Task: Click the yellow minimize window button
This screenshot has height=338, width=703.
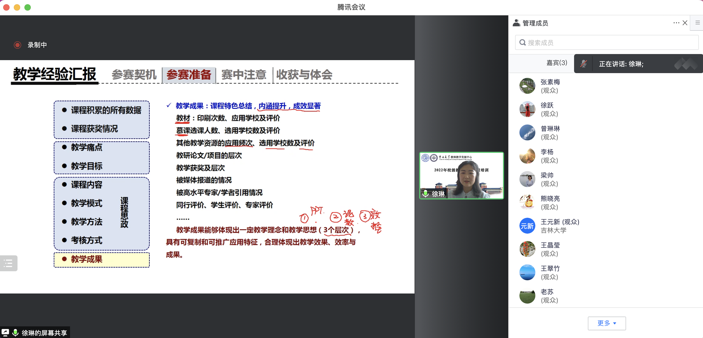Action: (x=17, y=7)
